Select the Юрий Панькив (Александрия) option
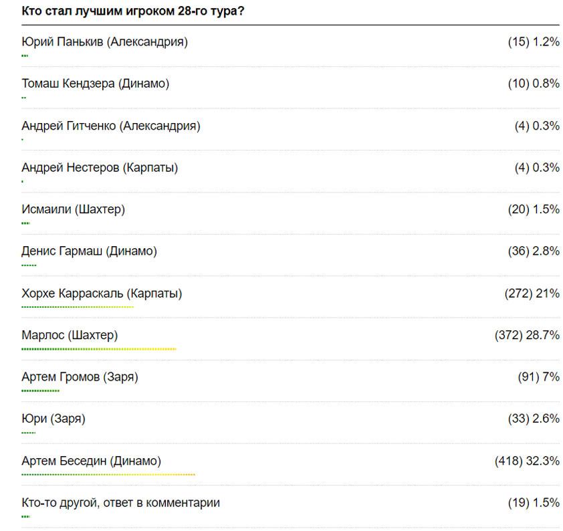This screenshot has width=563, height=531. [104, 42]
